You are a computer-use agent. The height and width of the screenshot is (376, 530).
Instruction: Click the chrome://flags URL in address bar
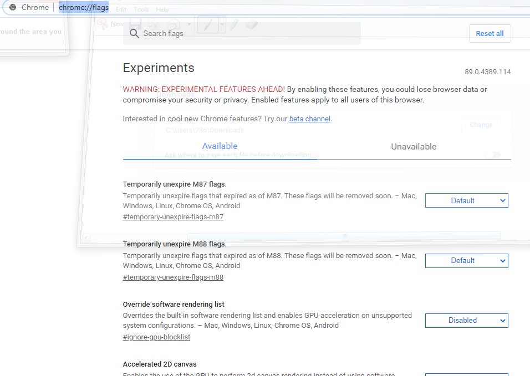[84, 7]
